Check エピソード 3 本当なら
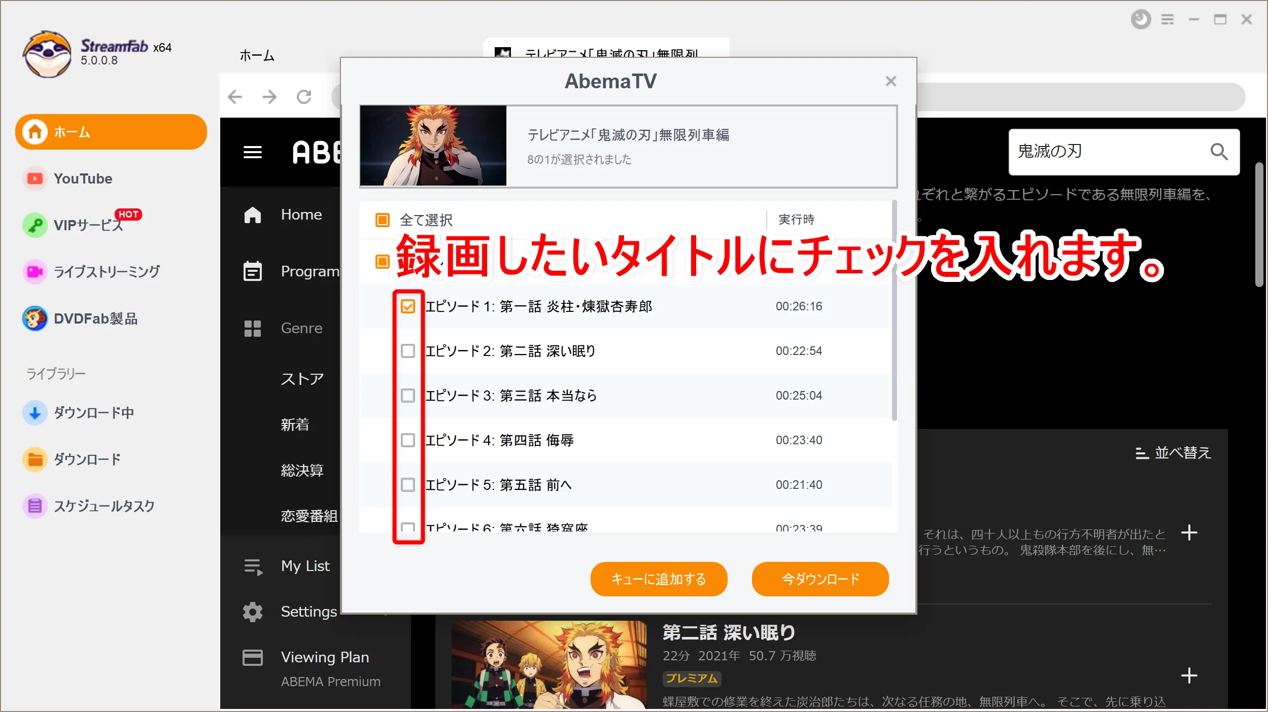 click(x=408, y=396)
